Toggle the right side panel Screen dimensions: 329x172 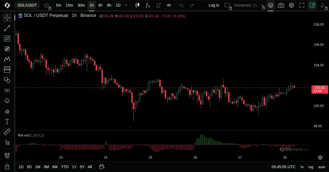click(312, 5)
